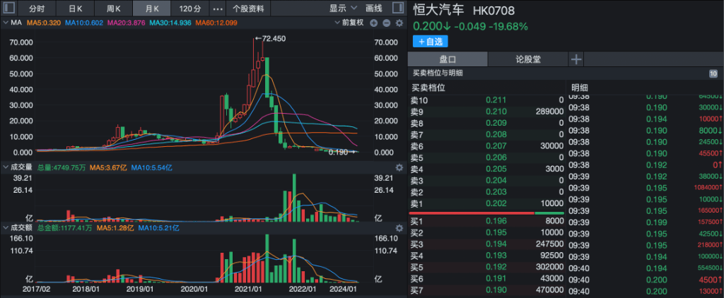Open 个股资料 stock info tab
The image size is (724, 298).
tap(248, 8)
